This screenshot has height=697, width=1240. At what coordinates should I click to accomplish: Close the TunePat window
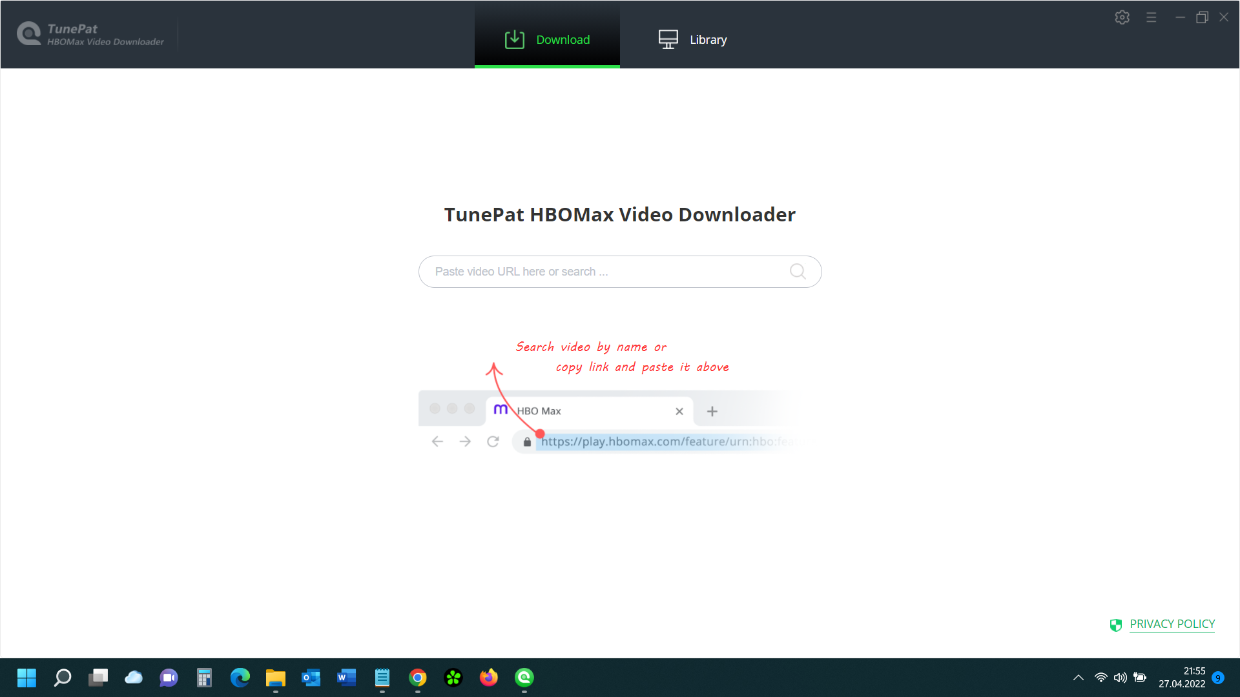pos(1224,17)
